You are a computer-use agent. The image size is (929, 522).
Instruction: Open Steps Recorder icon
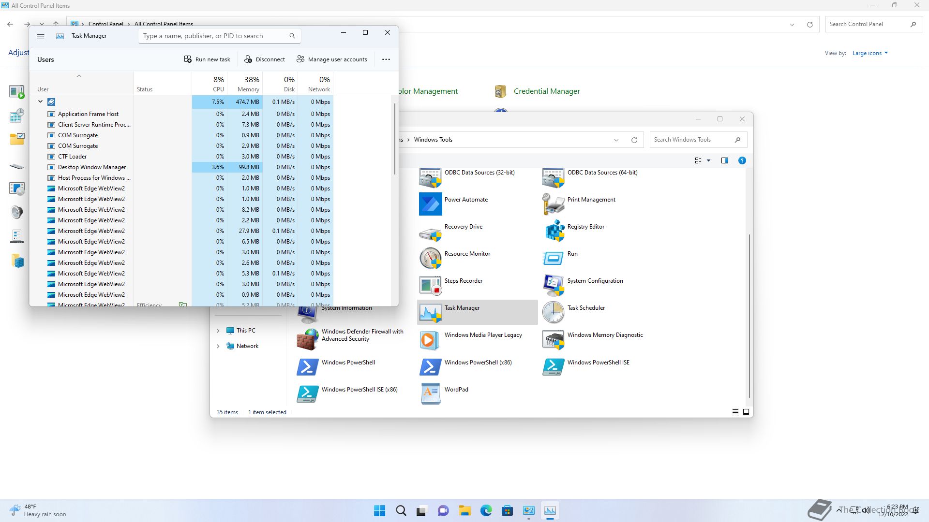[430, 285]
